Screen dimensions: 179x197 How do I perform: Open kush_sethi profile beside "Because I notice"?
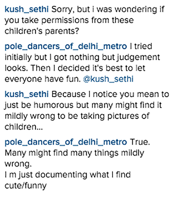[27, 94]
